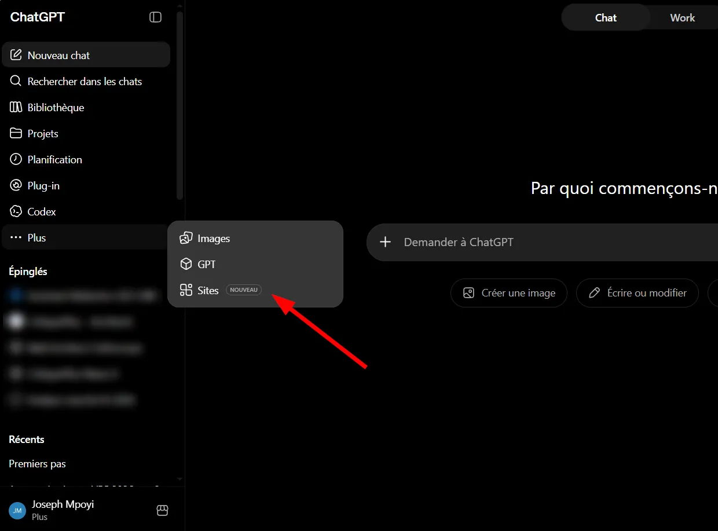Select Sites in the popup menu
718x531 pixels.
pos(255,290)
